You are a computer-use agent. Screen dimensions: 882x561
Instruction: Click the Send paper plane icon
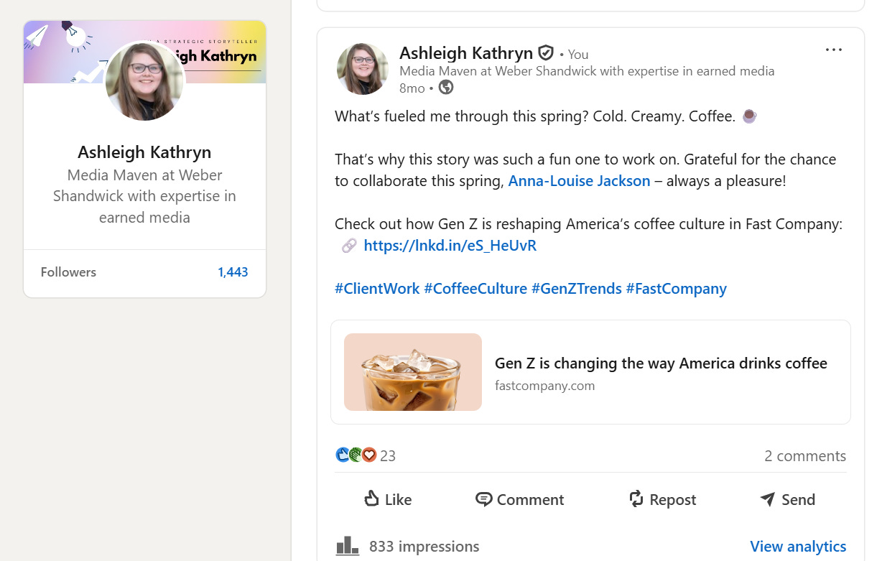click(x=767, y=499)
